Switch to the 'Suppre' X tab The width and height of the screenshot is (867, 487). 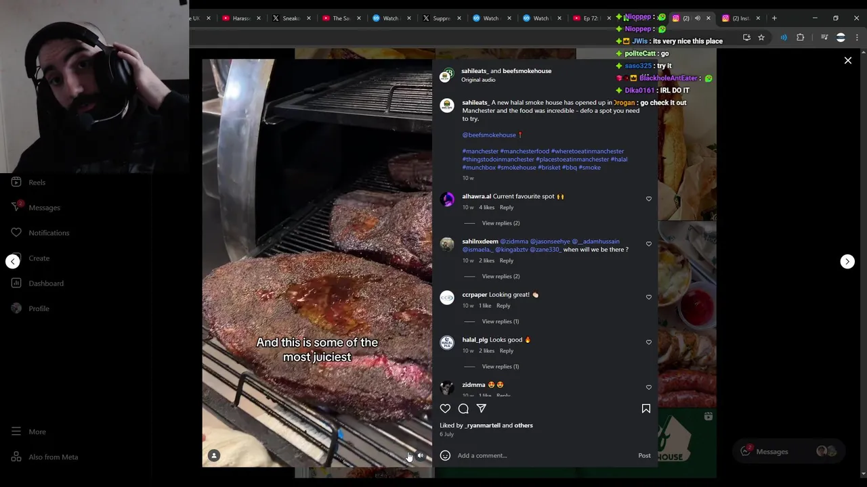(441, 18)
